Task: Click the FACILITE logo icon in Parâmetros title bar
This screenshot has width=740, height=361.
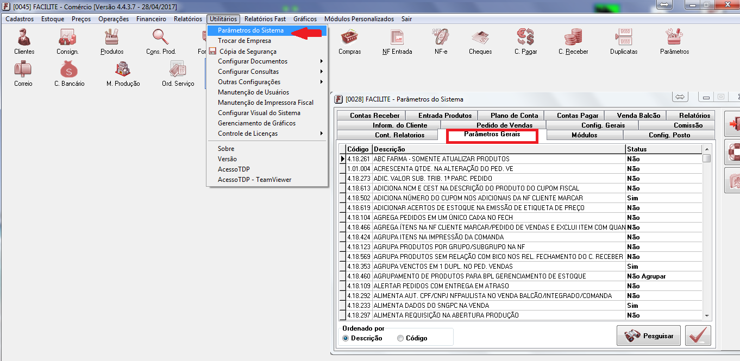Action: (339, 99)
